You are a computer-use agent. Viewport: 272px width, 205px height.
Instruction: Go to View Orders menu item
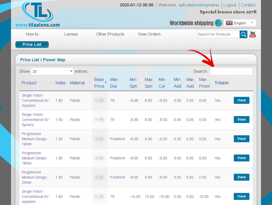149,34
